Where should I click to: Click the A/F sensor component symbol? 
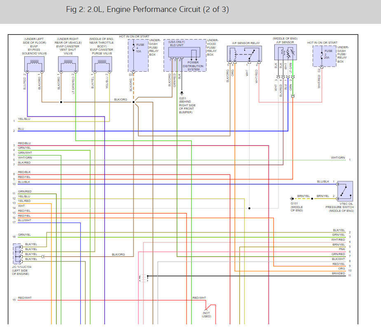pos(285,52)
